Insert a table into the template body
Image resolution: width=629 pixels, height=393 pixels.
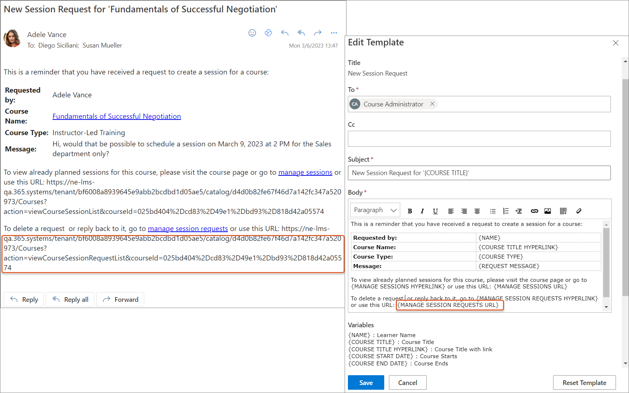pos(563,211)
